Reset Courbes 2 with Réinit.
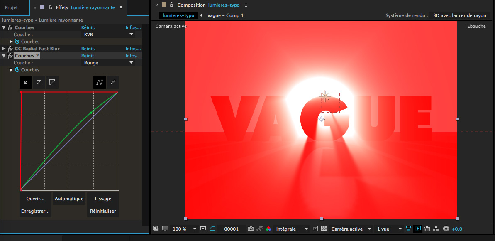 pos(88,56)
